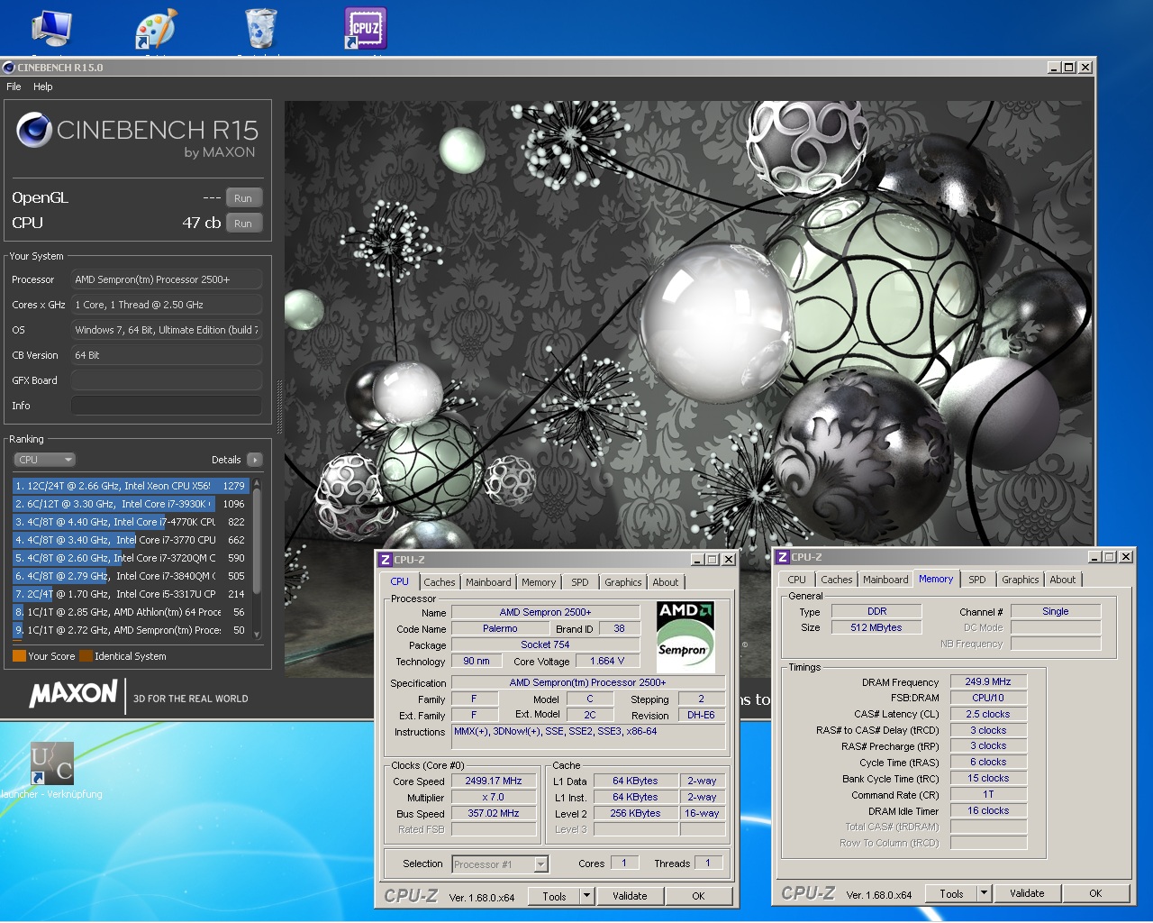Select the Core i7-3840QM ranking entry
The height and width of the screenshot is (923, 1153).
tap(131, 576)
